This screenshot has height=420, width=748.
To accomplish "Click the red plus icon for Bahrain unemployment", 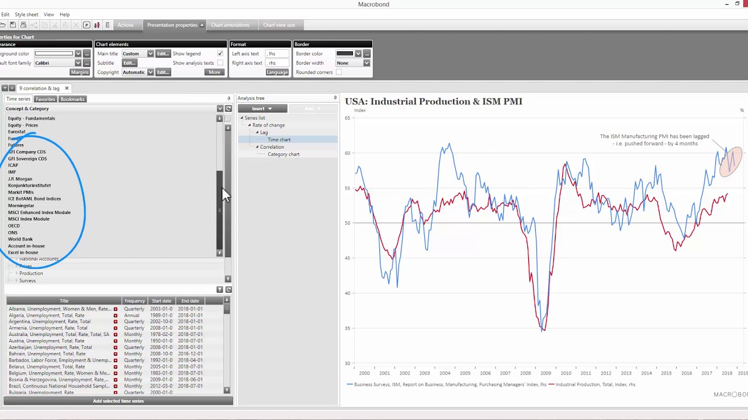I will pyautogui.click(x=115, y=353).
